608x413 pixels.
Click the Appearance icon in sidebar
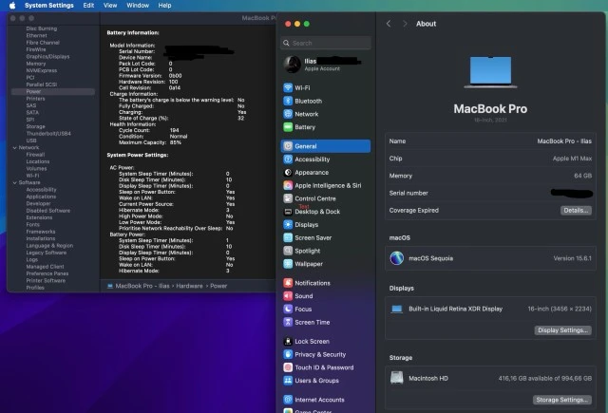point(288,173)
